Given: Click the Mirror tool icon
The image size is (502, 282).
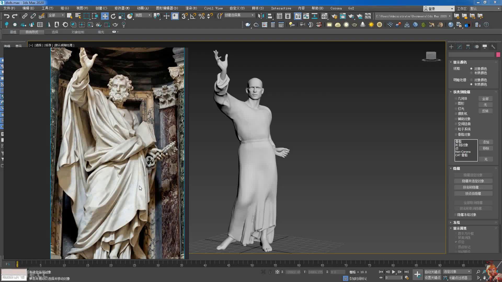Looking at the screenshot, I should pos(261,16).
